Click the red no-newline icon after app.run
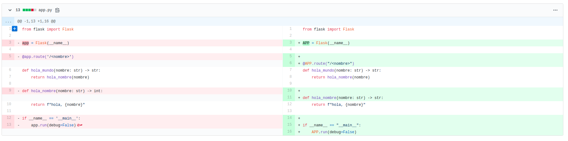The image size is (568, 141). point(79,125)
